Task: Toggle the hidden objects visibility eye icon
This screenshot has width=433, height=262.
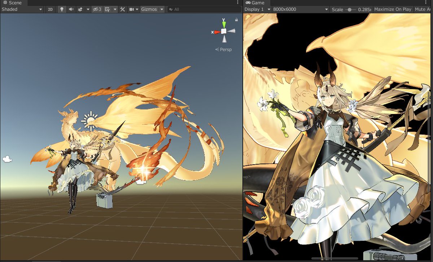Action: (97, 9)
